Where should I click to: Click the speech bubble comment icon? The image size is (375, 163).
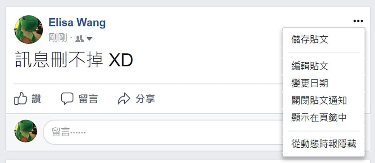coord(67,99)
